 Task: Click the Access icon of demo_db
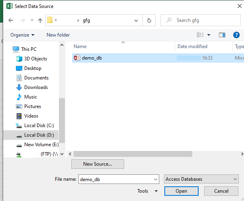point(77,58)
